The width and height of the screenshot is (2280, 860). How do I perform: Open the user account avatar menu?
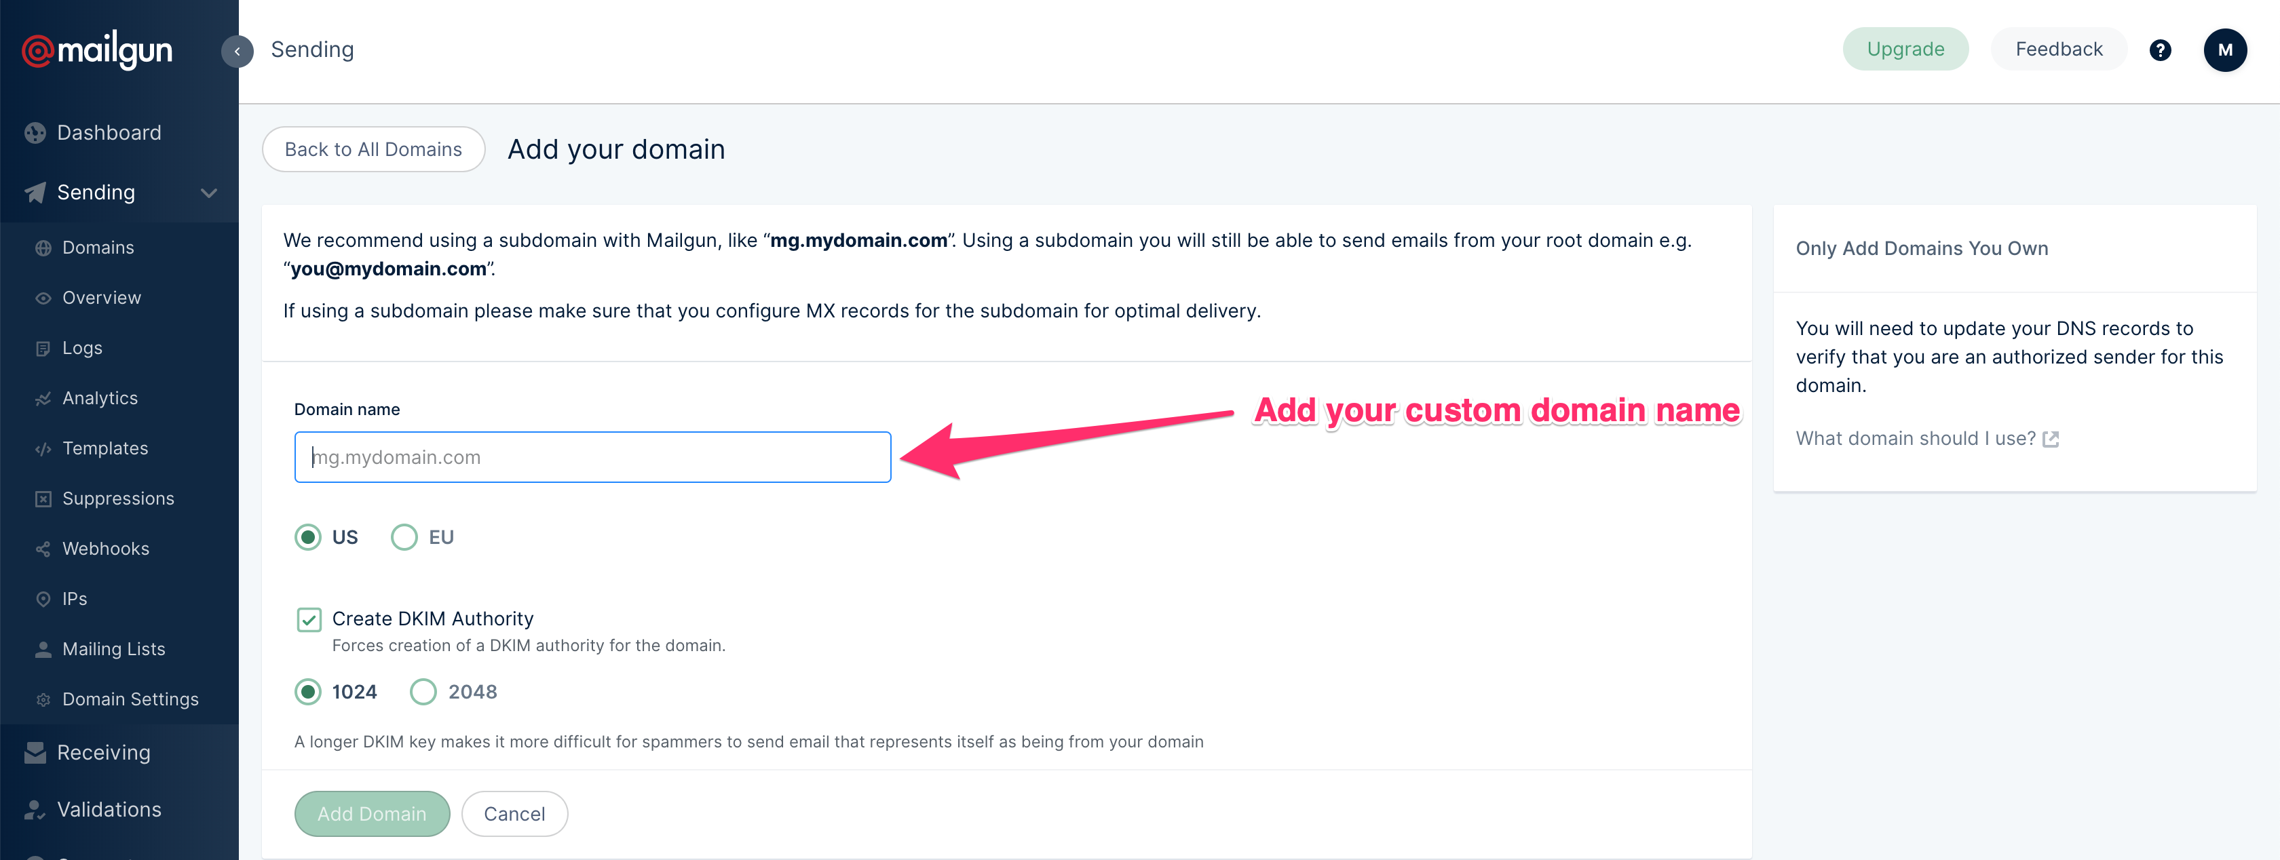point(2224,50)
